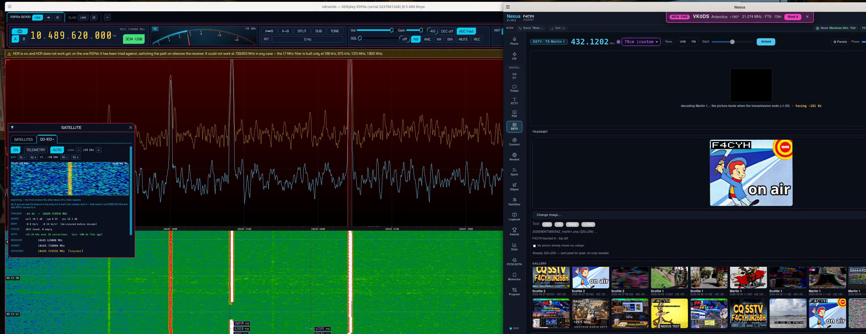Image resolution: width=866 pixels, height=334 pixels.
Task: Toggle the satellite tracker ON button
Action: pyautogui.click(x=16, y=150)
